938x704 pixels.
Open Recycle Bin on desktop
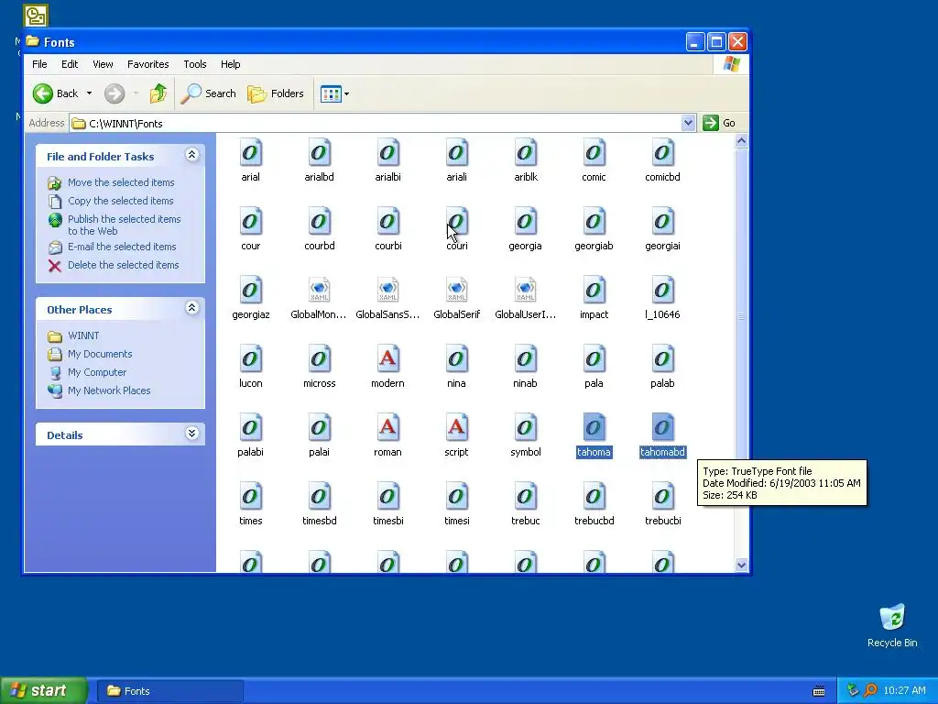892,625
